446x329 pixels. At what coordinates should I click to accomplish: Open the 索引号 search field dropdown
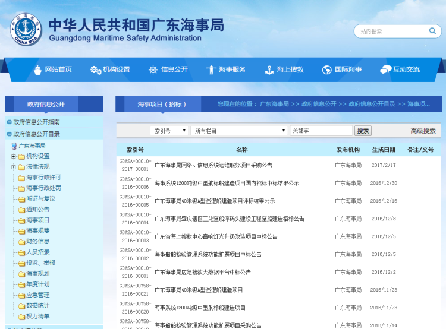tap(170, 131)
